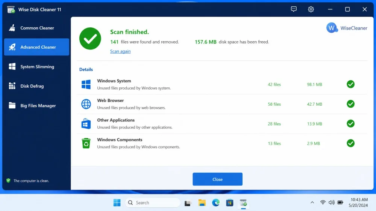This screenshot has height=211, width=376.
Task: Open Task View from the taskbar
Action: coord(188,203)
